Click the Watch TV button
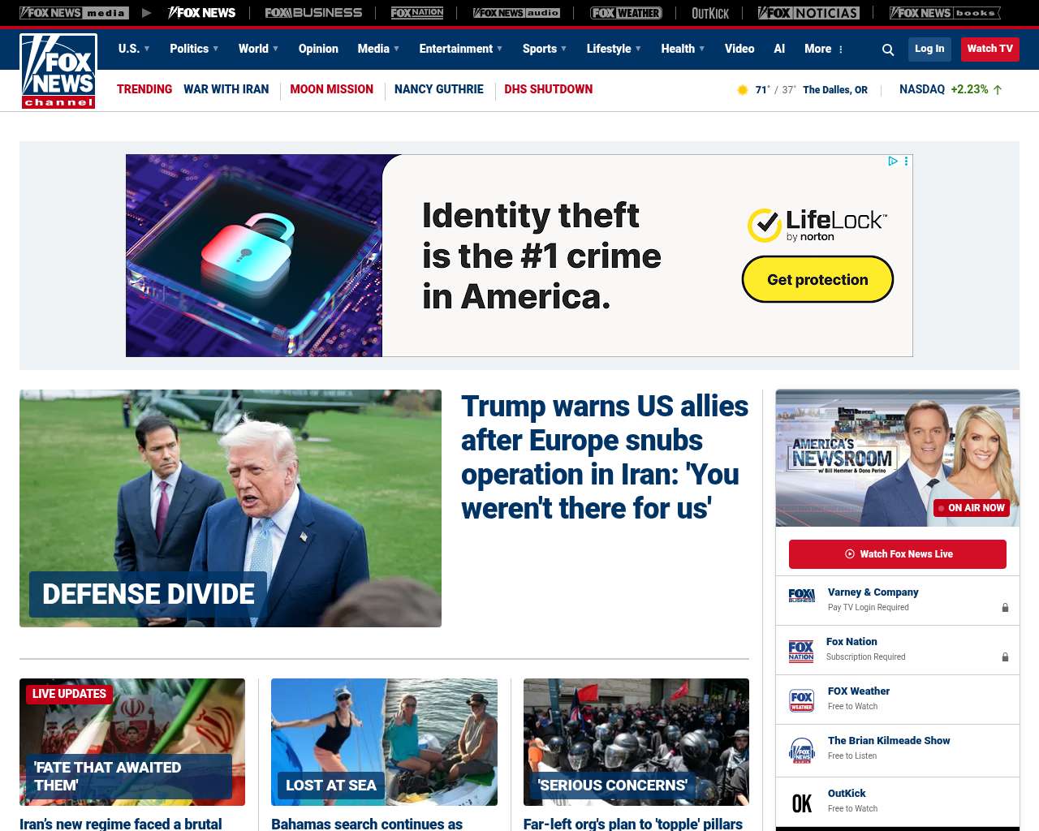 989,49
